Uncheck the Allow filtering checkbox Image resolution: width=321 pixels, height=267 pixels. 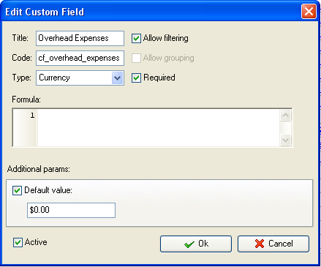(x=136, y=38)
